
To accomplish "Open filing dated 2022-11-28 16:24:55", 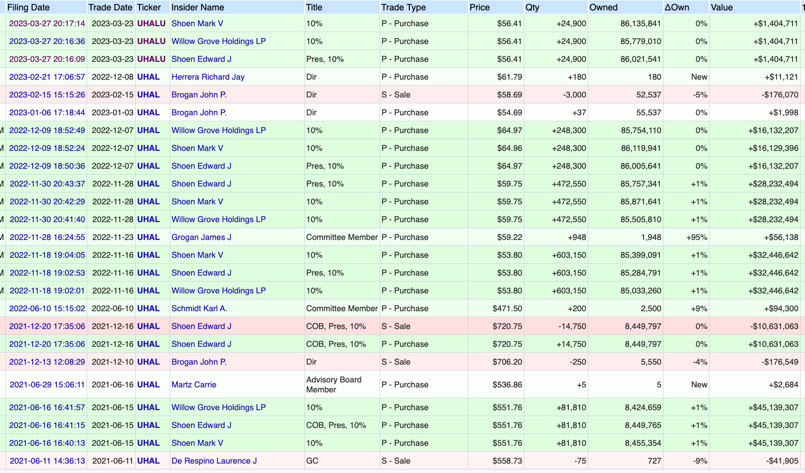I will click(x=48, y=237).
